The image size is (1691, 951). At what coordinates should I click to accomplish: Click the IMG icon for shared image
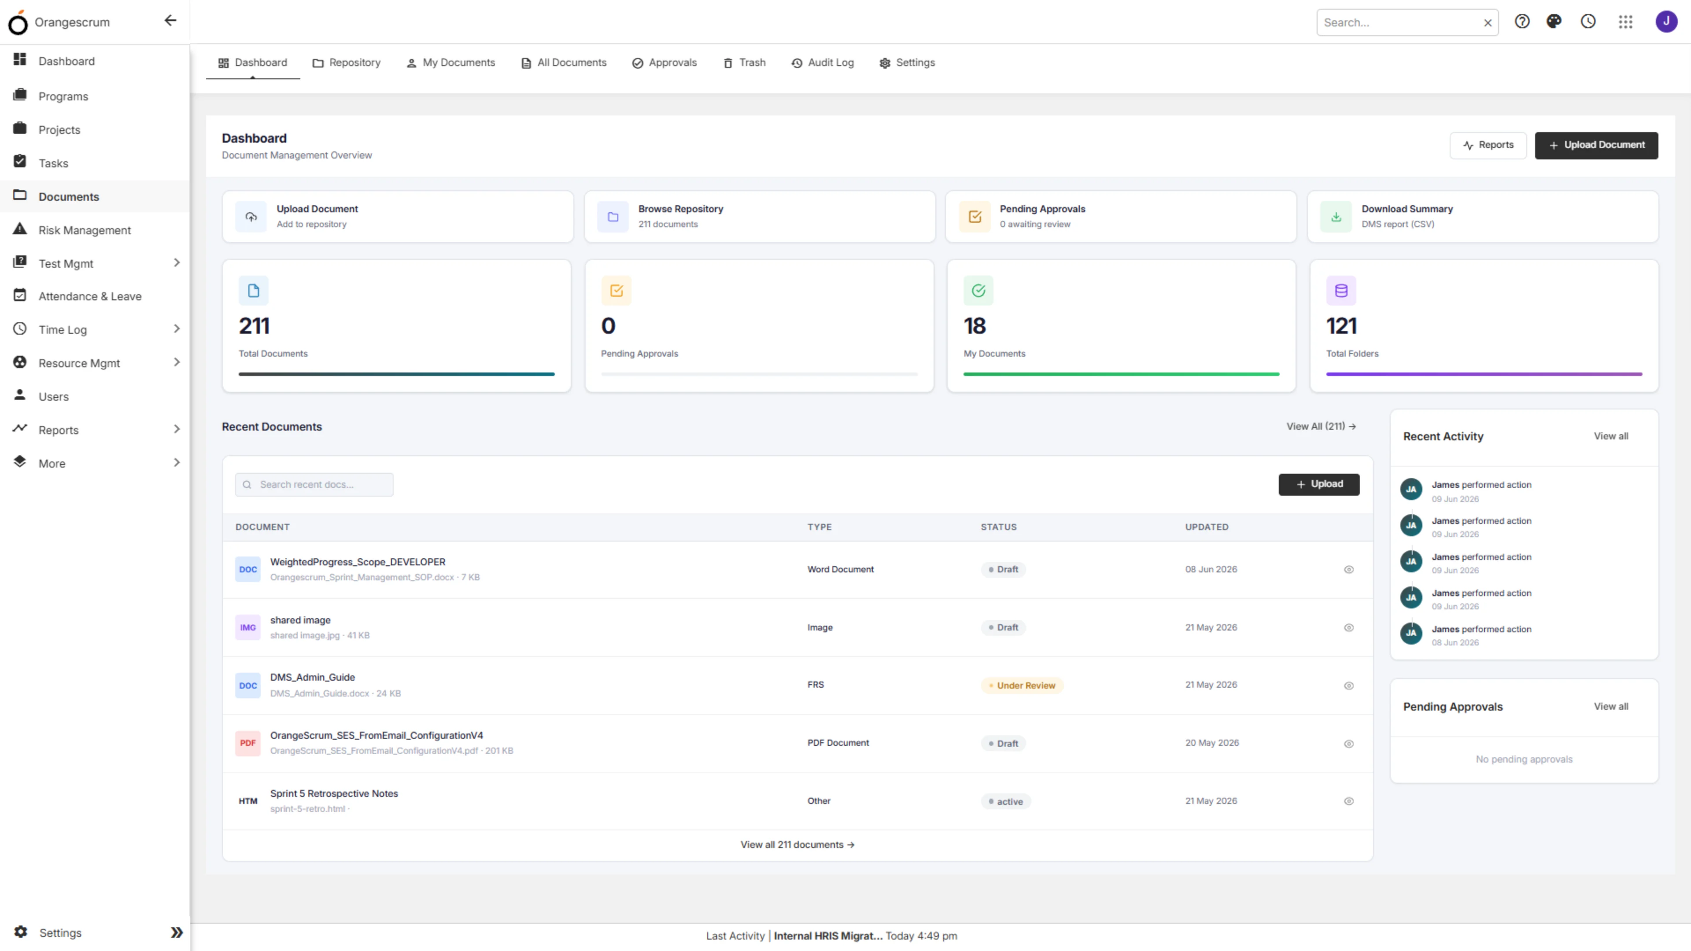(x=247, y=627)
